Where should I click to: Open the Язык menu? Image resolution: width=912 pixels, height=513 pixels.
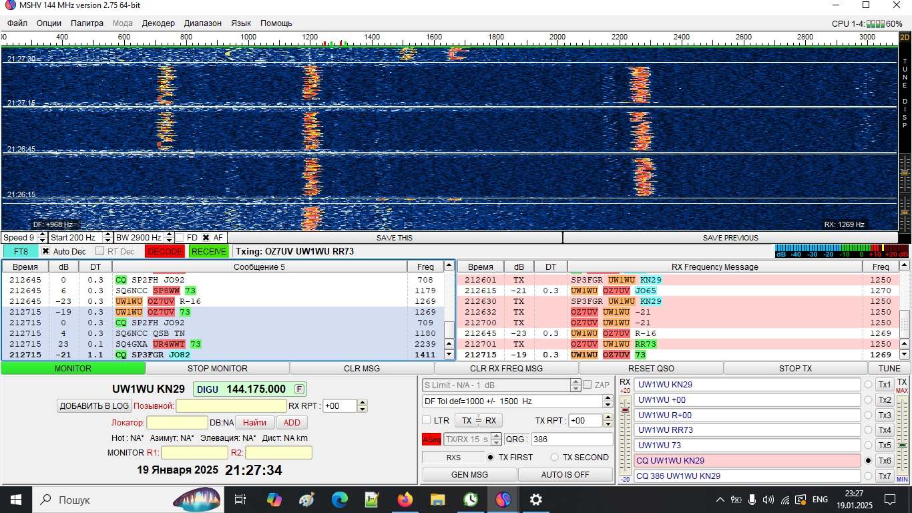click(x=241, y=23)
